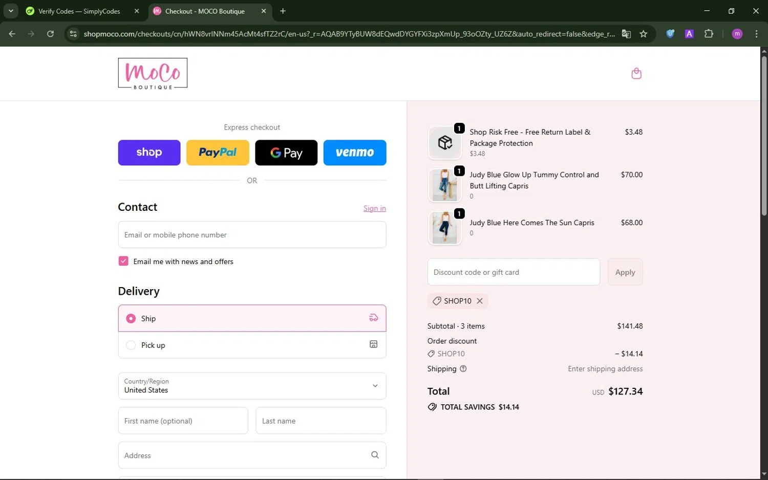Pay with Google Pay button
Image resolution: width=768 pixels, height=480 pixels.
(286, 152)
